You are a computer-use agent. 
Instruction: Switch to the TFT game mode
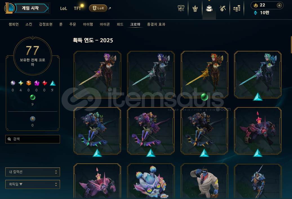[77, 8]
